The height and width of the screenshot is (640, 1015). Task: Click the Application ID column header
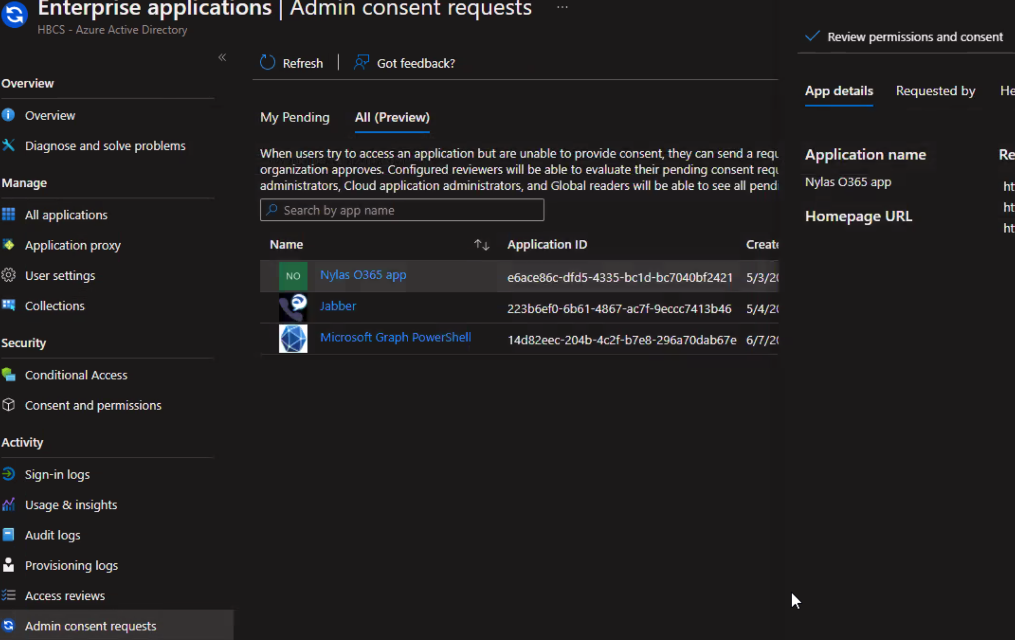tap(547, 245)
